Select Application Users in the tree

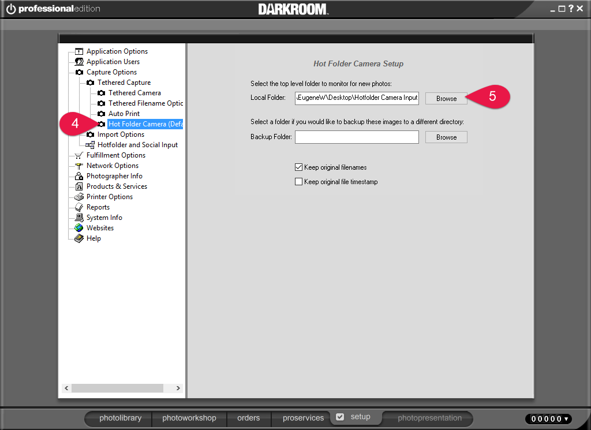click(113, 62)
